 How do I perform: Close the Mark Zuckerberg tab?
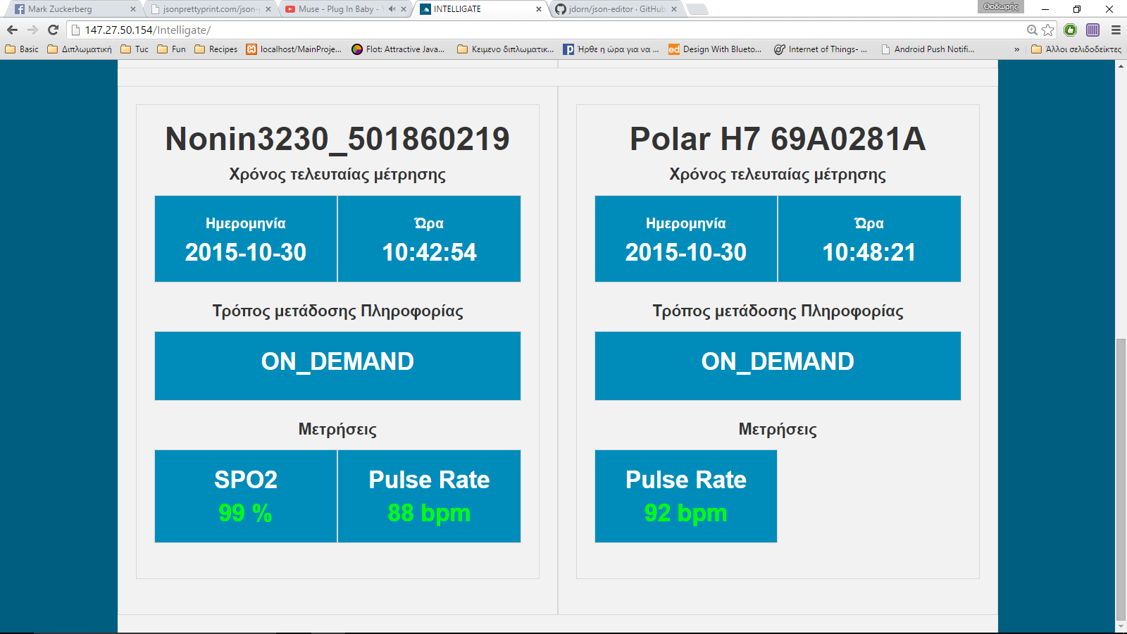coord(132,9)
